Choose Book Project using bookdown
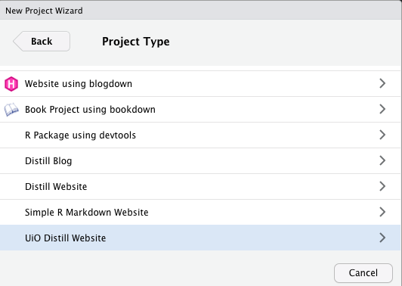The image size is (402, 286). 200,110
